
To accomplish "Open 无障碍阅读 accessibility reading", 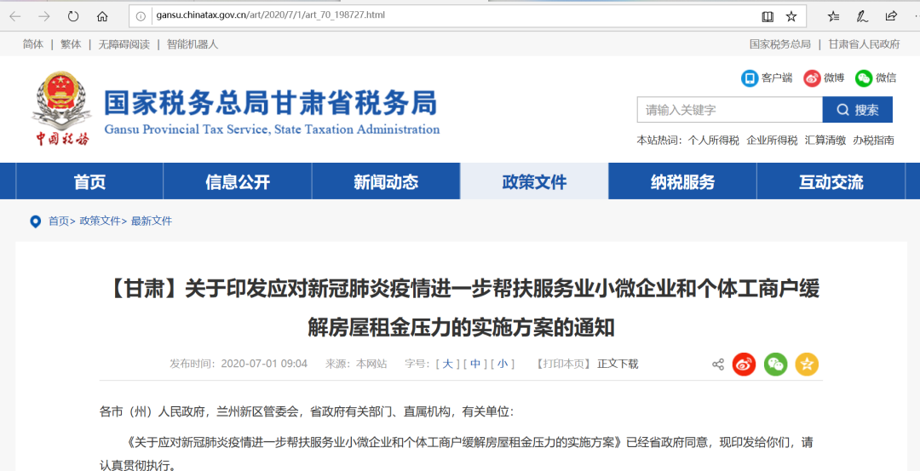I will click(124, 44).
